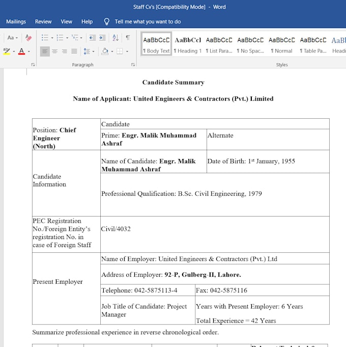Switch to the View tab

[x=66, y=21]
